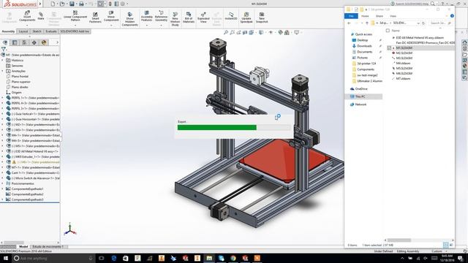Click Bill of Materials tool

click(189, 18)
